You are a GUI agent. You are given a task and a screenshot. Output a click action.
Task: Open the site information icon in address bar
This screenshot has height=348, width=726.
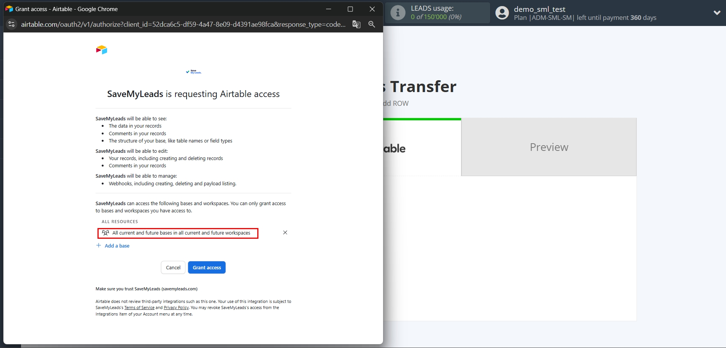click(11, 24)
